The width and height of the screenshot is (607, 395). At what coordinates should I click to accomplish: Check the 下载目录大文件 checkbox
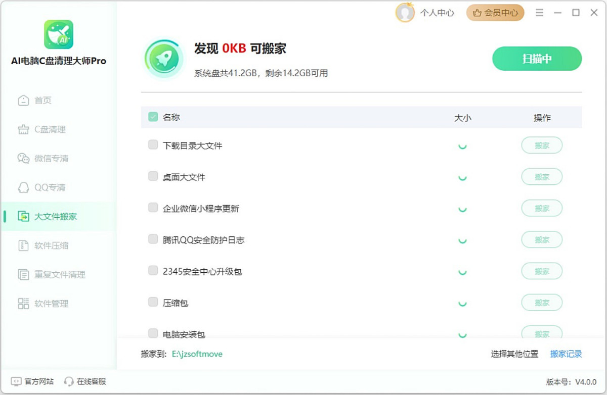pyautogui.click(x=153, y=145)
